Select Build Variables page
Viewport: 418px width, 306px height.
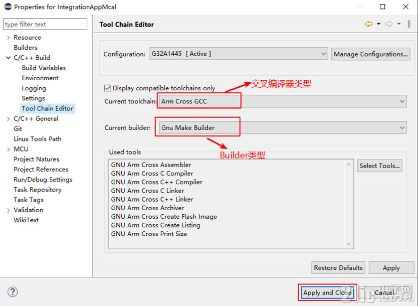[44, 68]
